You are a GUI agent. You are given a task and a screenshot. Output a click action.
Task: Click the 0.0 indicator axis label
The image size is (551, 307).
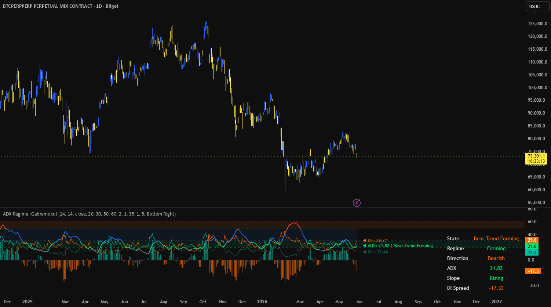[532, 260]
